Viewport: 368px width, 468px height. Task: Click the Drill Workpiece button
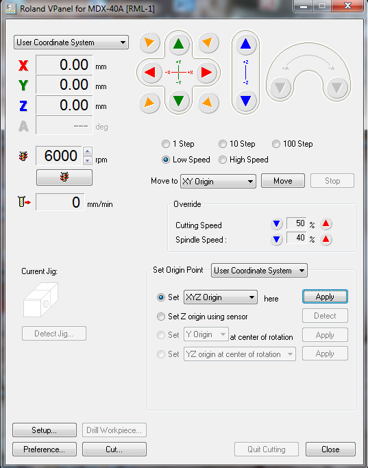(114, 430)
